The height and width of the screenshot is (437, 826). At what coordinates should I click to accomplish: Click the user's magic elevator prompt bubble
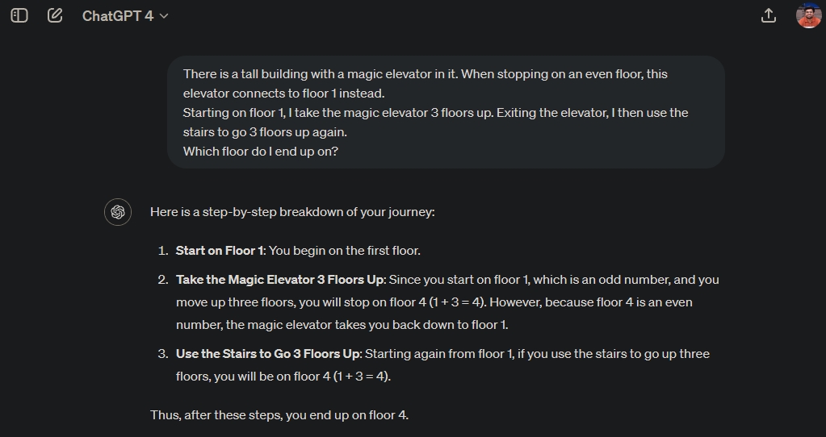point(446,112)
